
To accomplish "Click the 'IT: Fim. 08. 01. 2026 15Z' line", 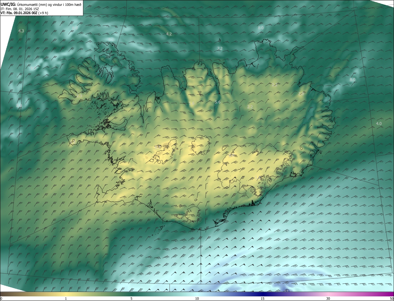I will tap(20, 9).
